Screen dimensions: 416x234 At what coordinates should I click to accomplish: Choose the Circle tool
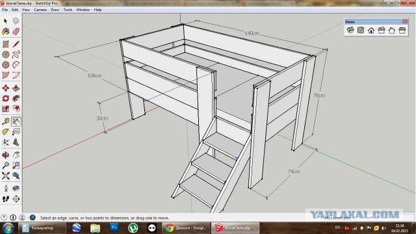(6, 55)
